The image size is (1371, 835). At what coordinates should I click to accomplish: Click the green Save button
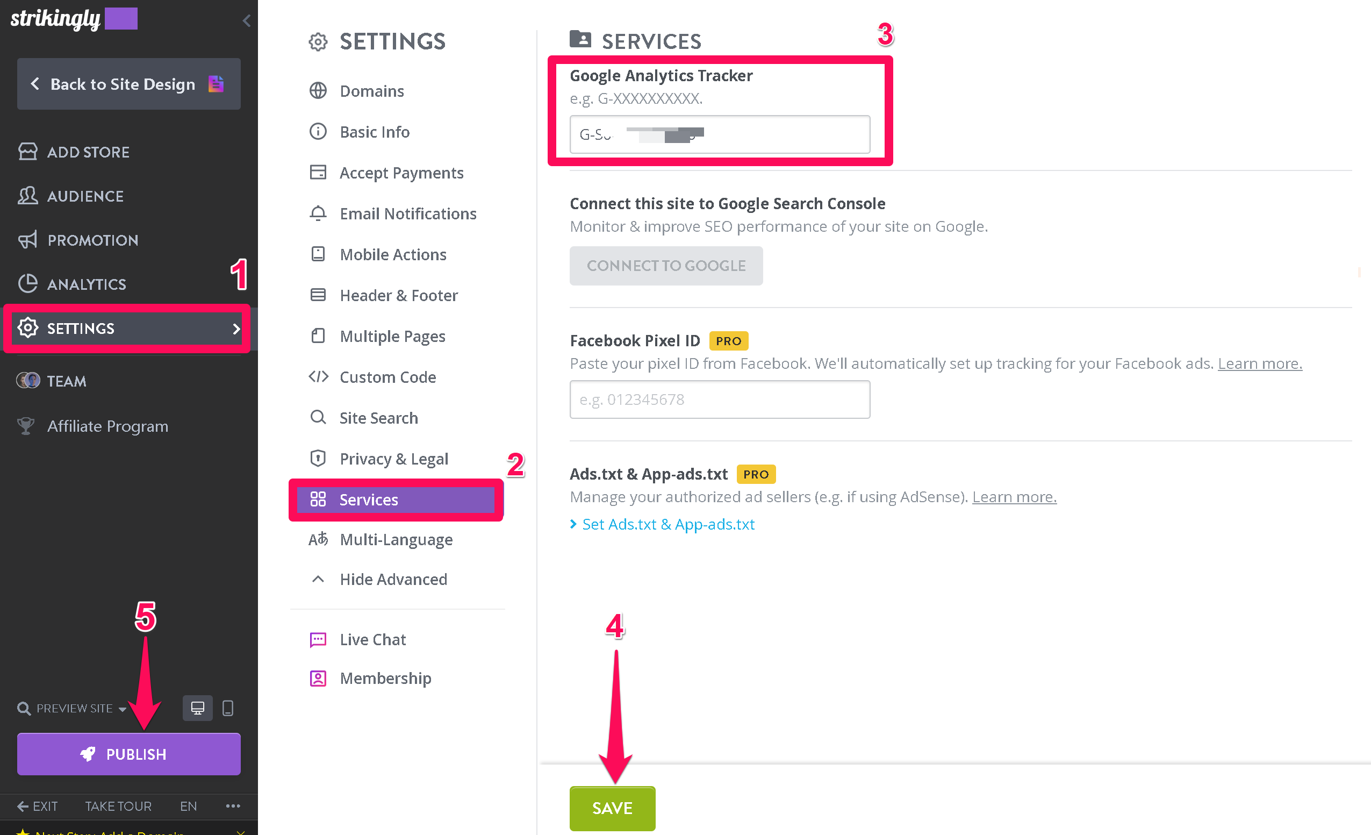coord(612,808)
